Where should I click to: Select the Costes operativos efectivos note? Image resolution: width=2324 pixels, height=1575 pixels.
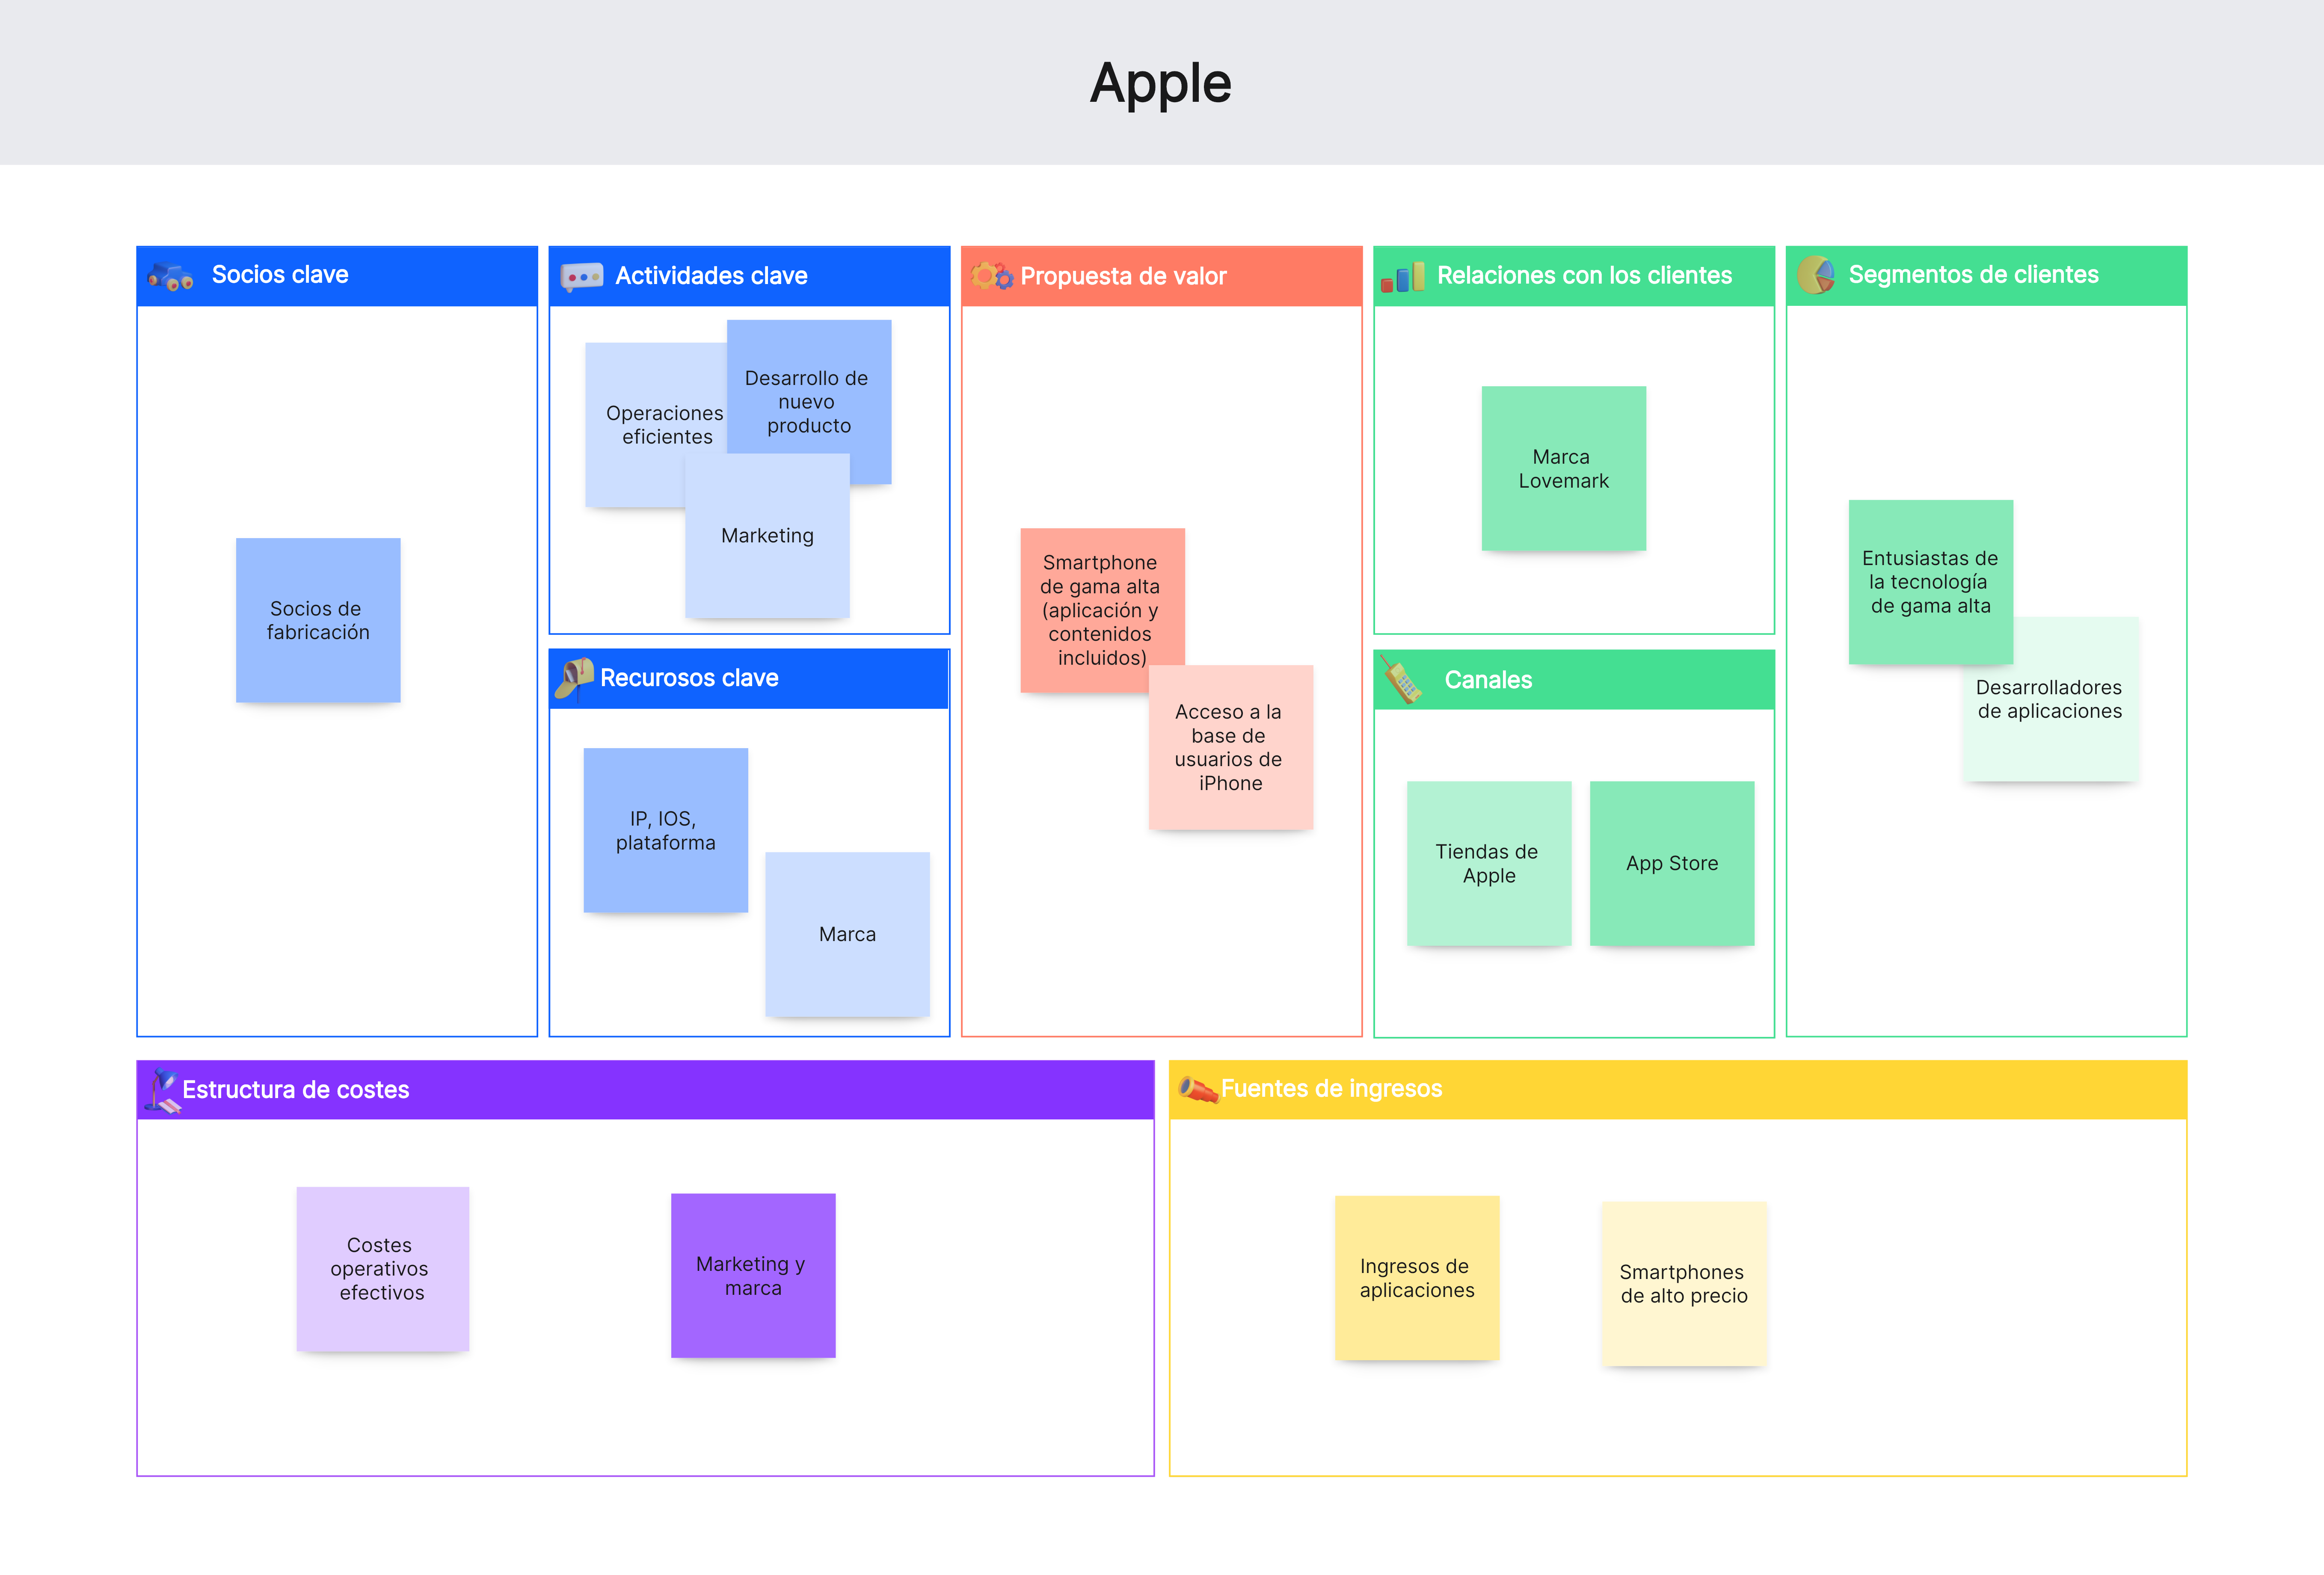pos(383,1270)
